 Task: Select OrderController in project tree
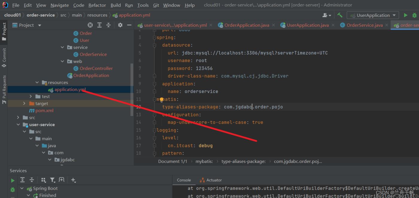pos(96,68)
